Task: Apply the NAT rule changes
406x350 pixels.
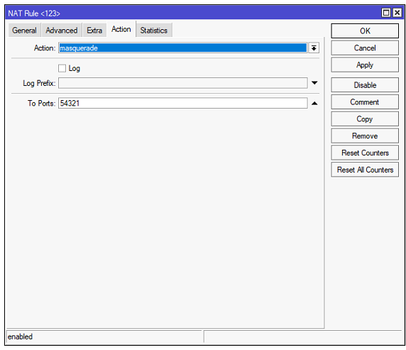Action: pos(365,65)
